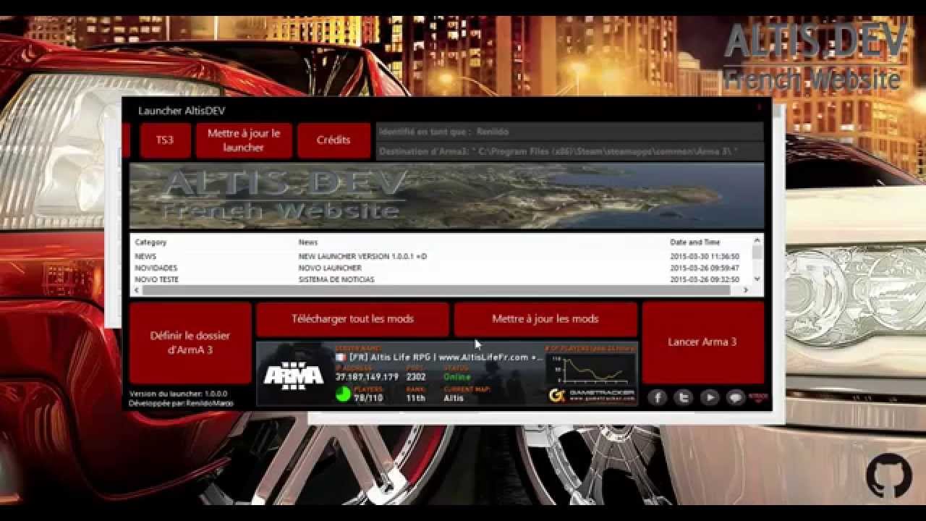
Task: Click the Category column header
Action: click(150, 242)
